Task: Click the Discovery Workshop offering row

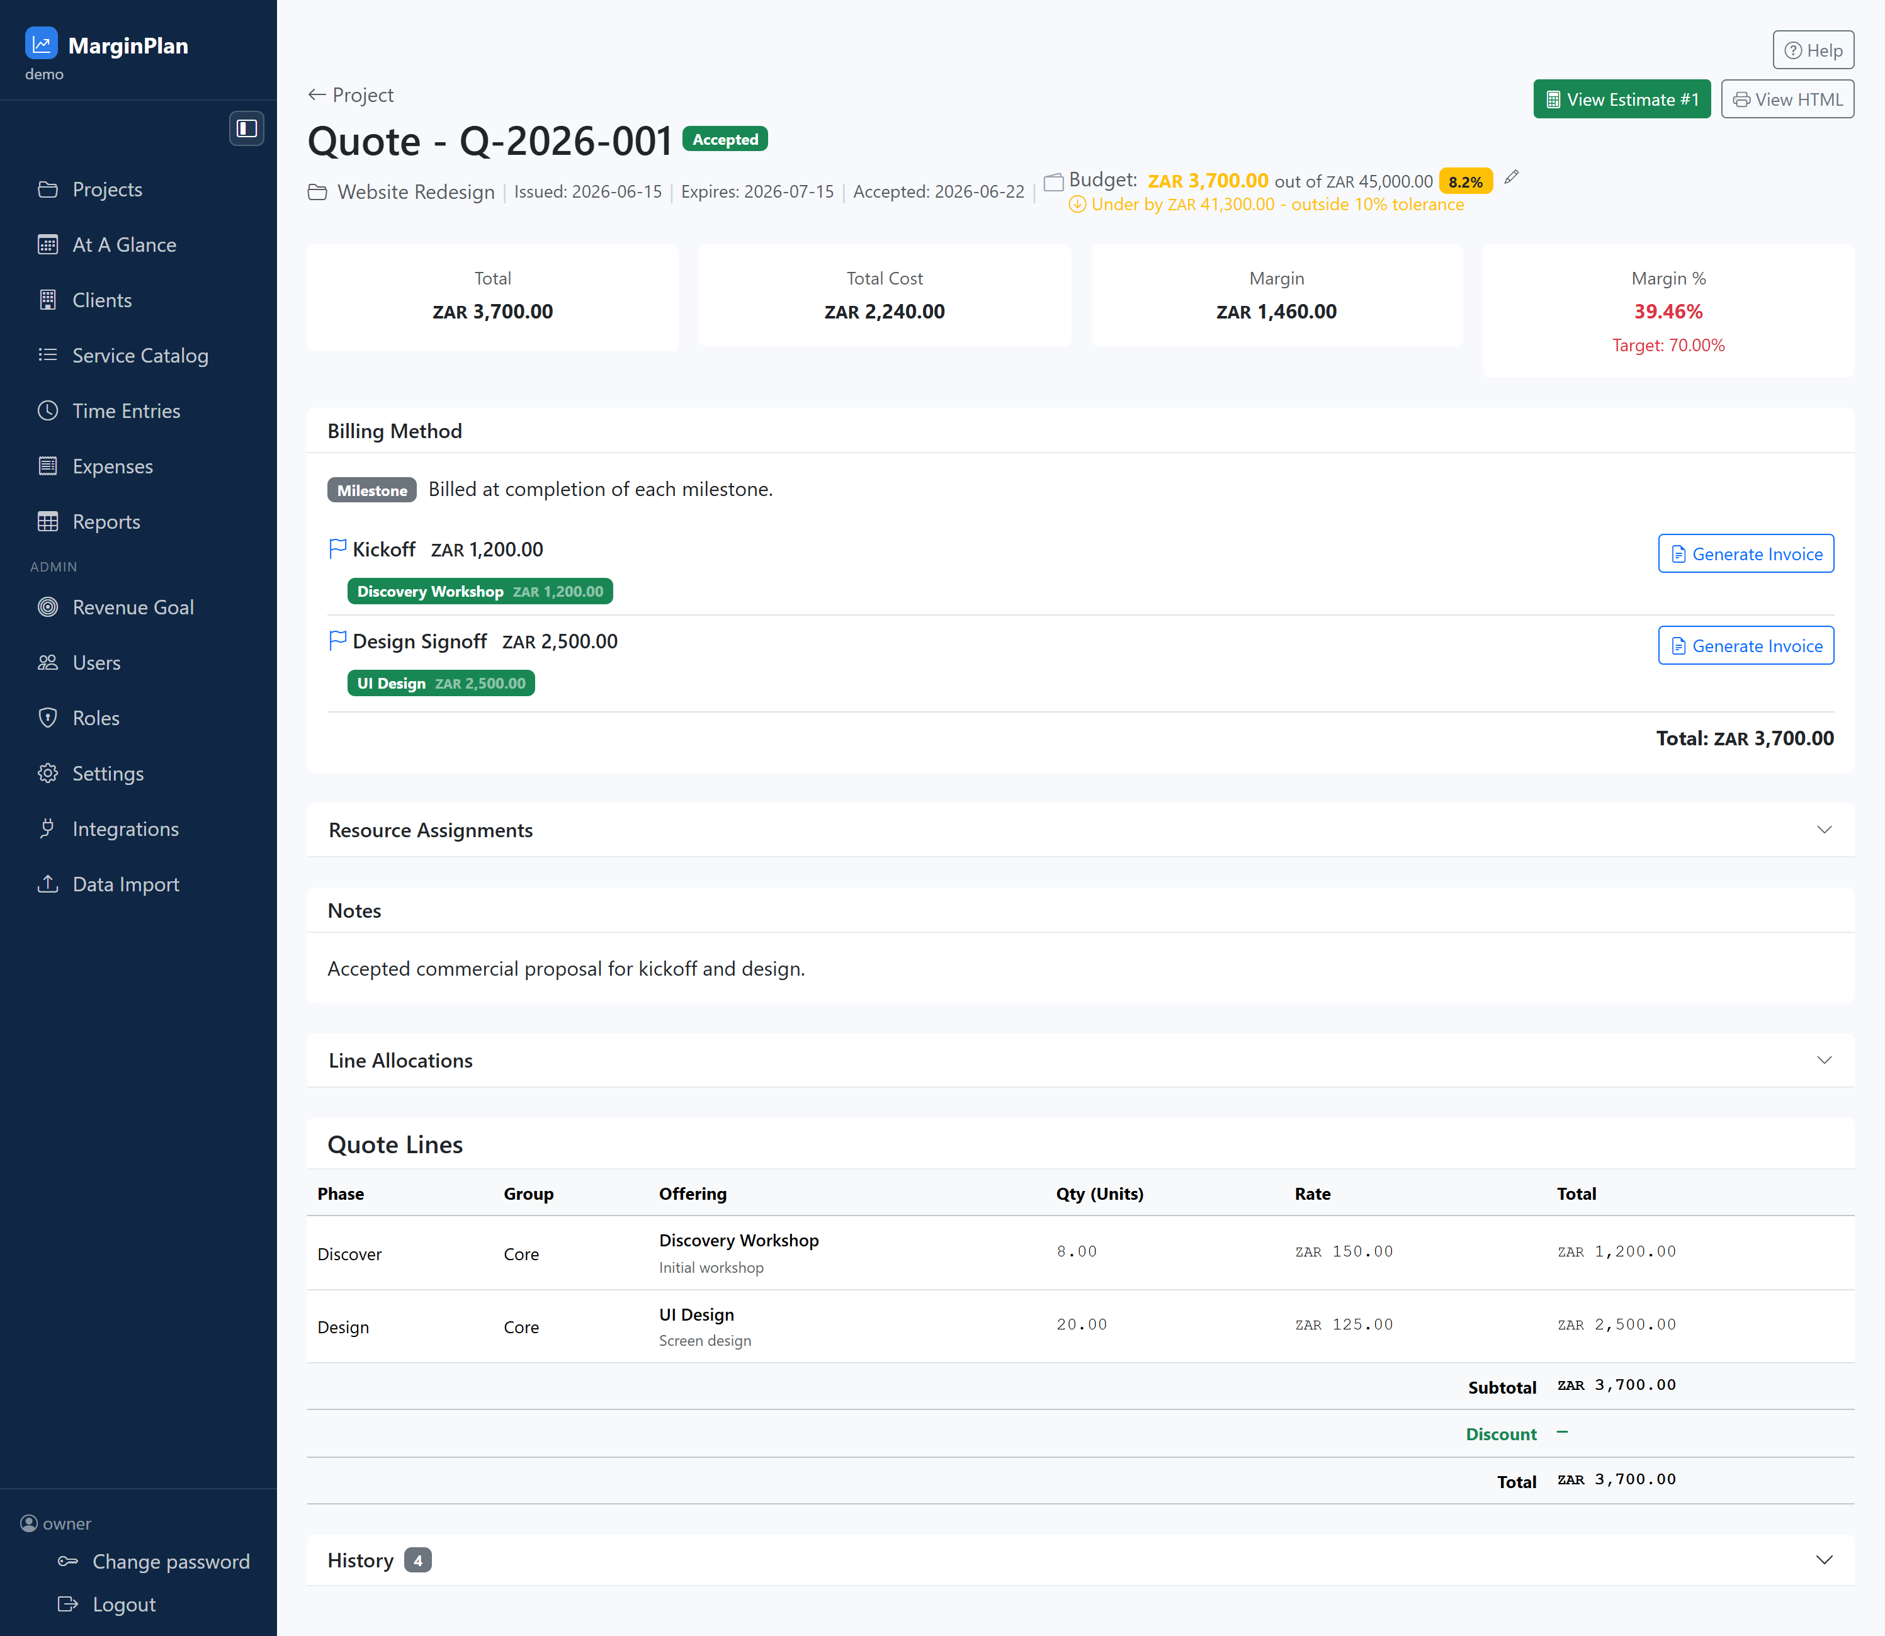Action: (x=1080, y=1253)
